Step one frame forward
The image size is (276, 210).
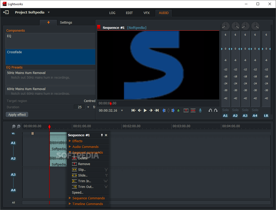point(151,110)
